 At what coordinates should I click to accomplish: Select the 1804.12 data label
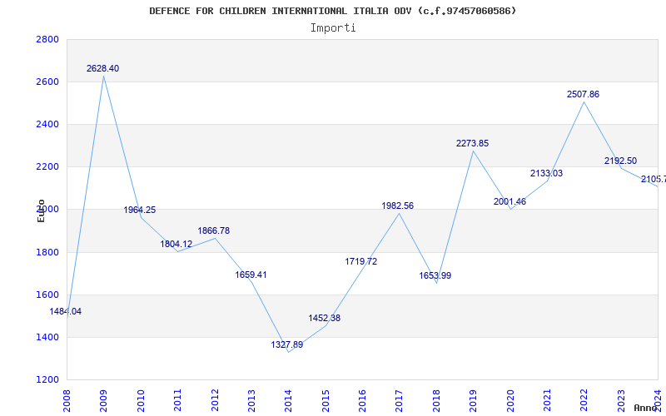(x=176, y=244)
